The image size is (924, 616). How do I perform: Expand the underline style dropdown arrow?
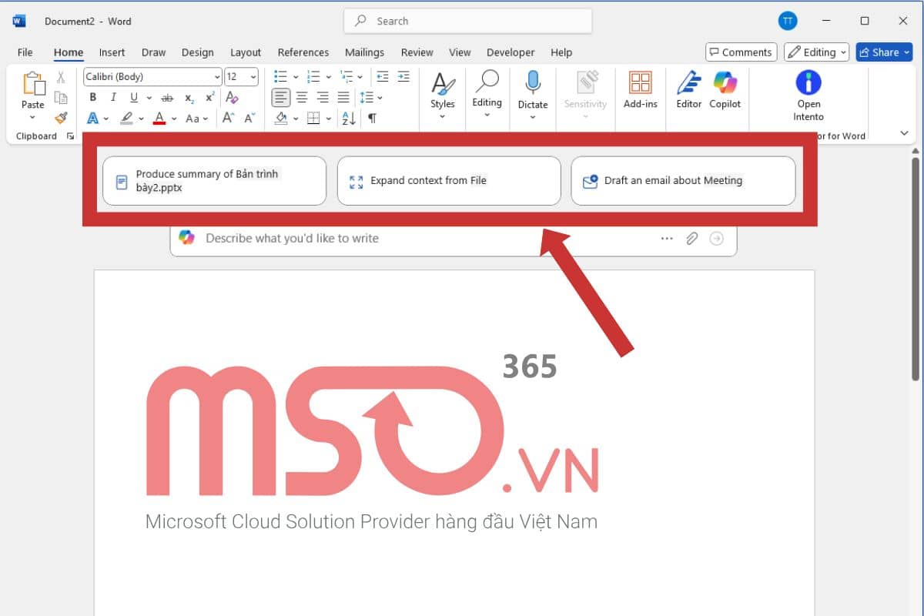[149, 98]
